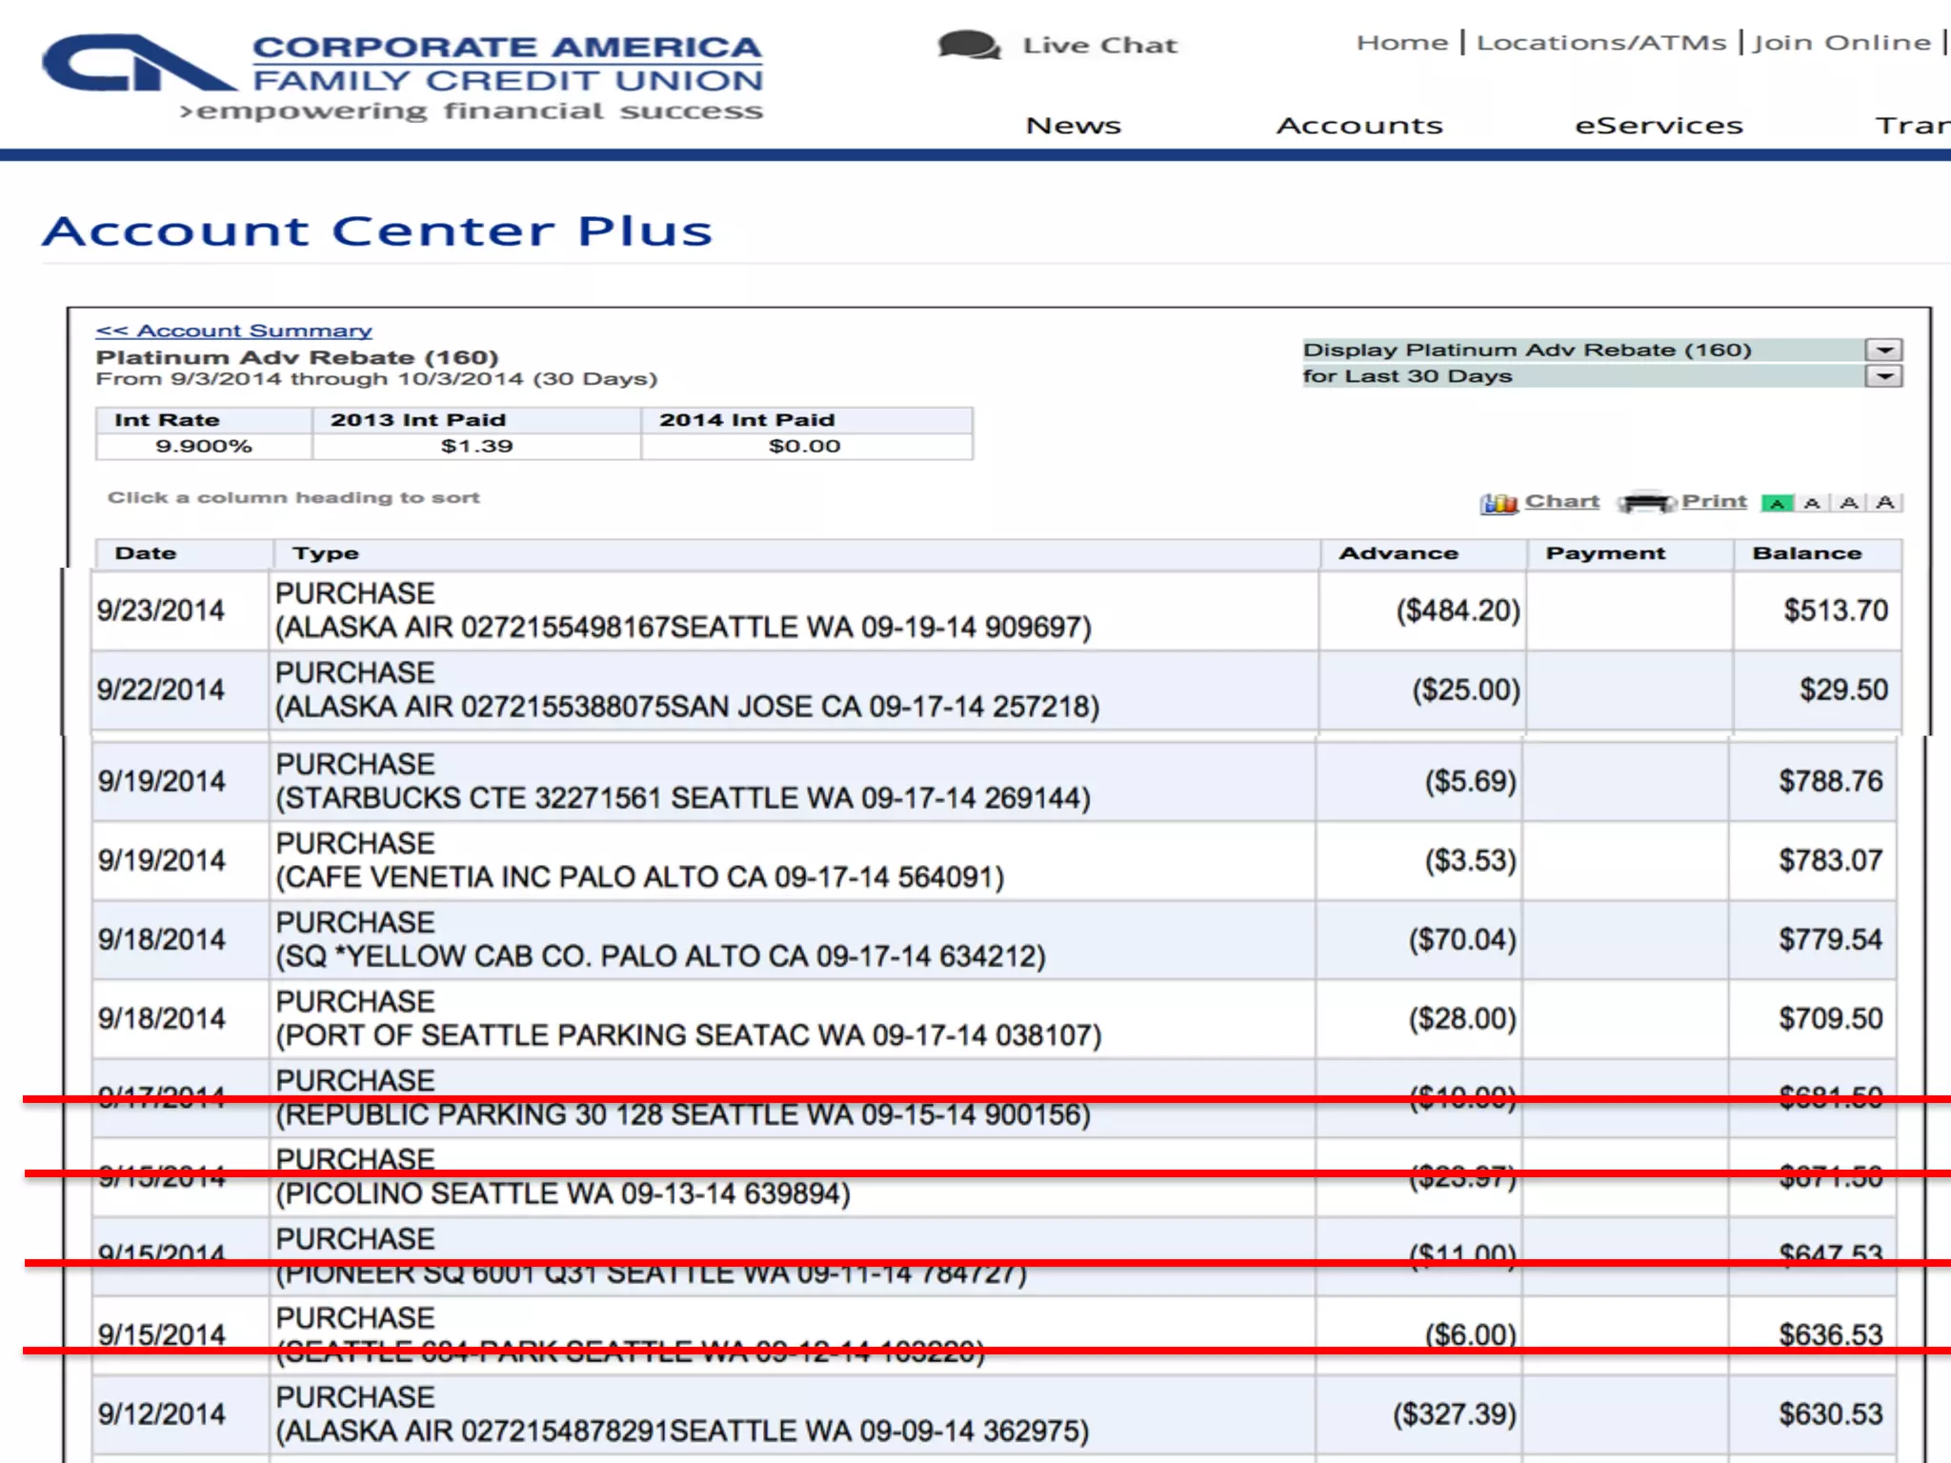Sort transactions by the Date column heading
The image size is (1951, 1463).
point(146,553)
